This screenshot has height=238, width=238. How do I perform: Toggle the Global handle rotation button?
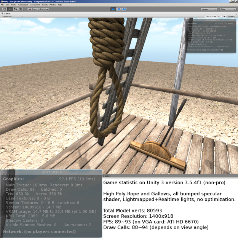coord(43,9)
